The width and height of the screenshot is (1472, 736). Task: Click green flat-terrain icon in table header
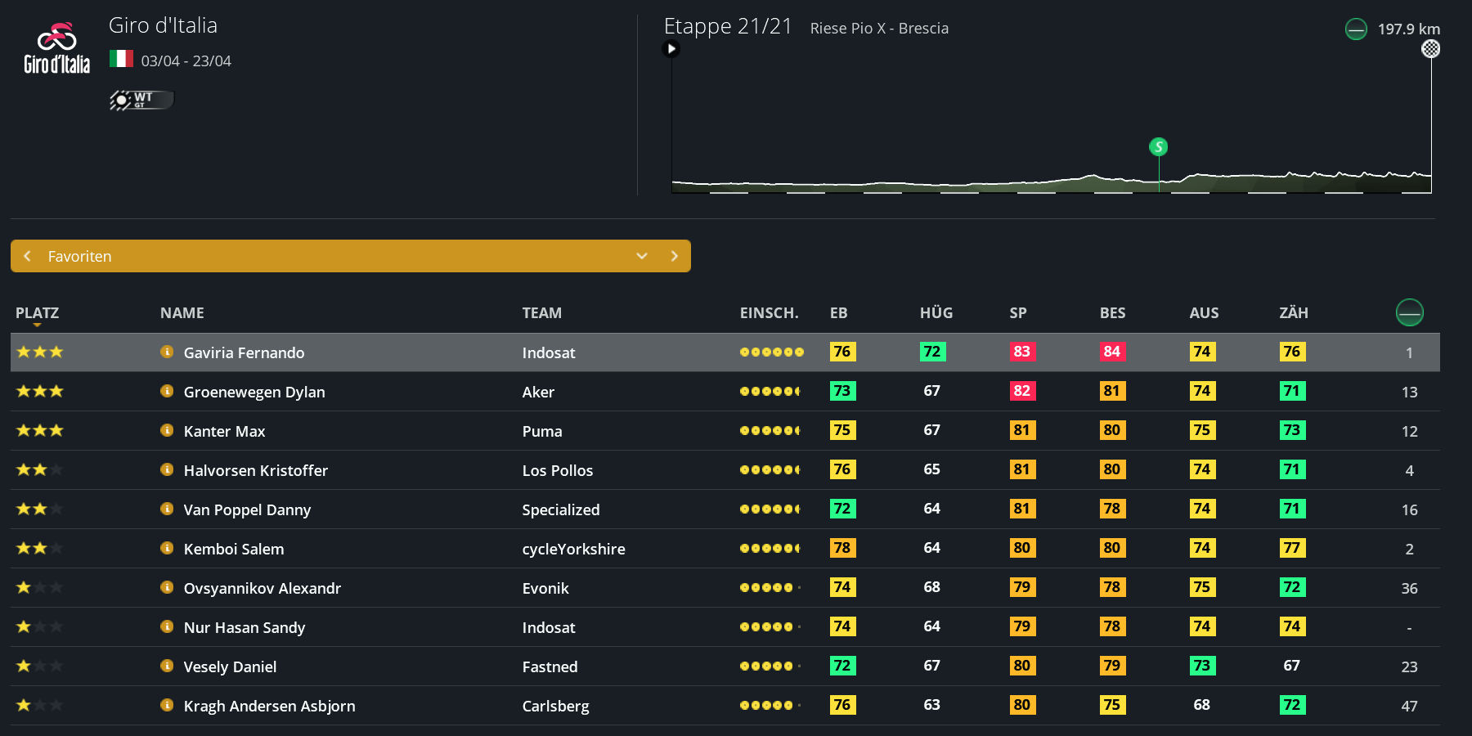1409,312
